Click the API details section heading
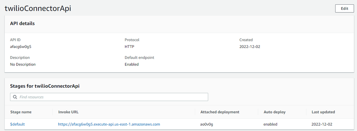The width and height of the screenshot is (357, 131). tap(22, 24)
